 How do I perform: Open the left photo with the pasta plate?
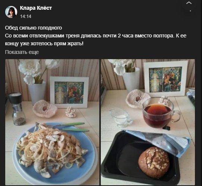click(52, 122)
